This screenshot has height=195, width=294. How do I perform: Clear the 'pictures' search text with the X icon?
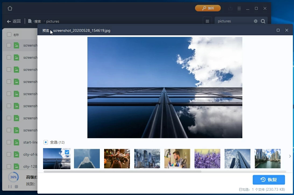pos(256,21)
